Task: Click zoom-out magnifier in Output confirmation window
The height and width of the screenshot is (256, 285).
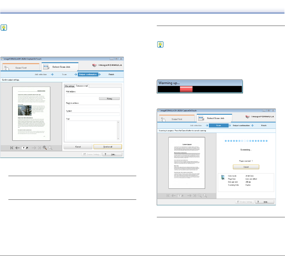Action: click(x=50, y=148)
